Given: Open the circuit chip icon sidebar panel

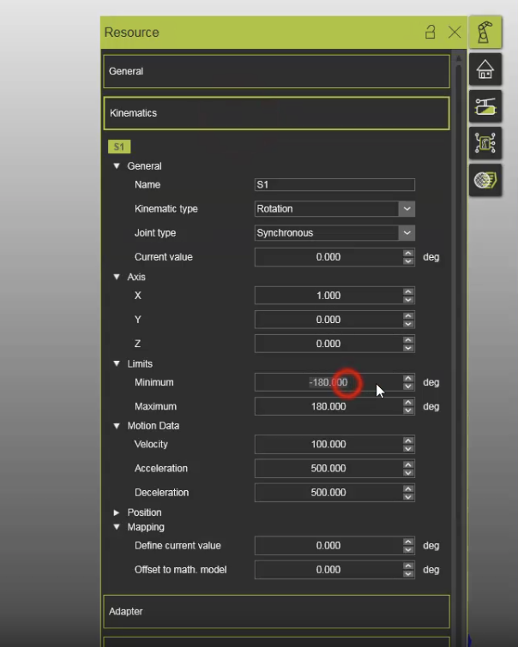Looking at the screenshot, I should (485, 143).
